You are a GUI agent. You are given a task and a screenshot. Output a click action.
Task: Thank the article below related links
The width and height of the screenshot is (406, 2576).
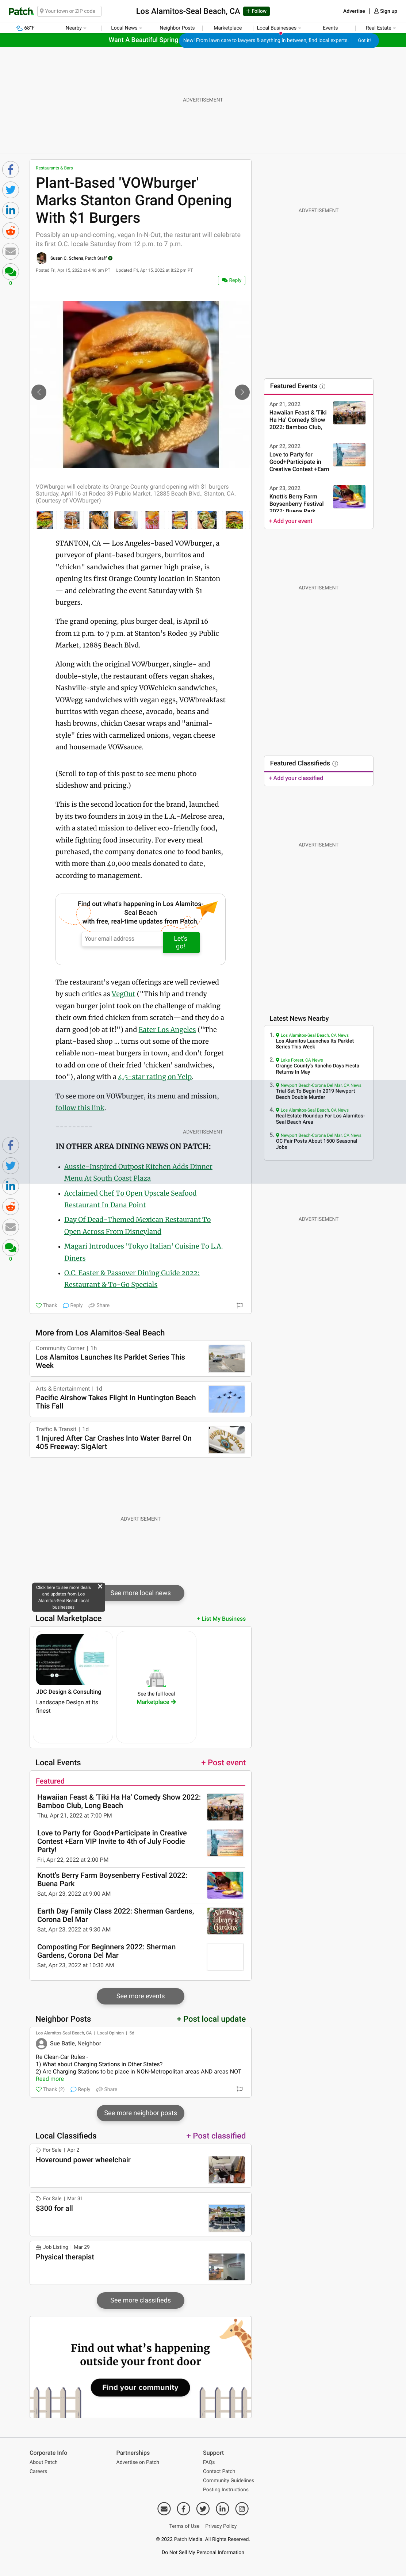click(46, 1305)
